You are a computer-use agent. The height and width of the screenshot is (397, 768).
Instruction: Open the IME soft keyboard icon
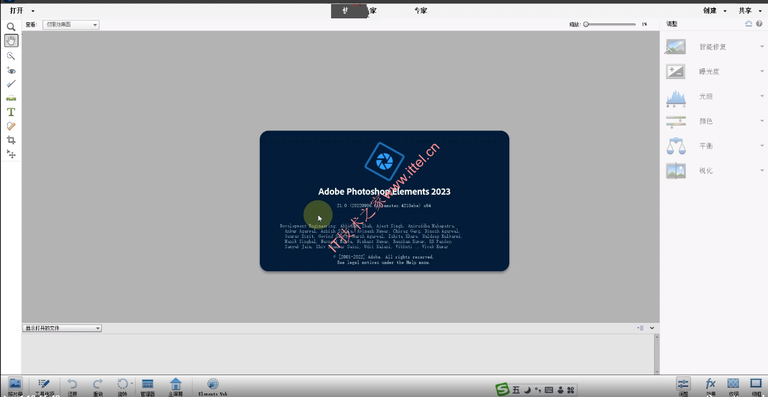(x=549, y=390)
